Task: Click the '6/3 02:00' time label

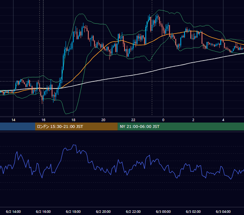Action: point(193,211)
